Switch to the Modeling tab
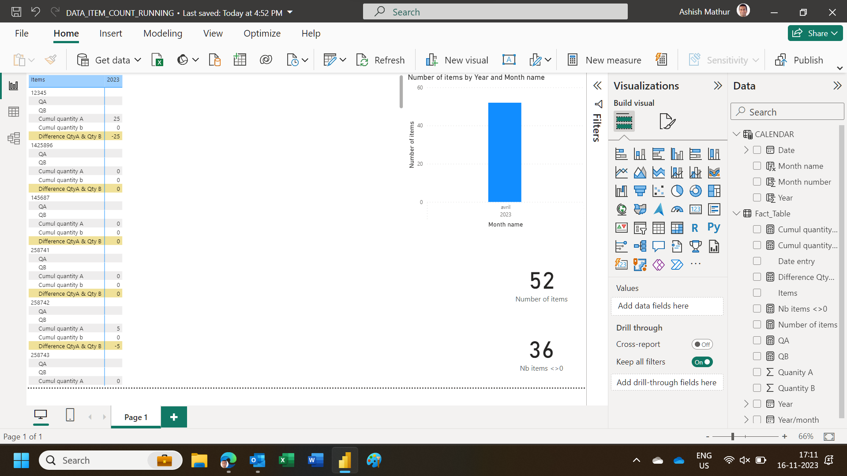The image size is (847, 476). [x=163, y=33]
